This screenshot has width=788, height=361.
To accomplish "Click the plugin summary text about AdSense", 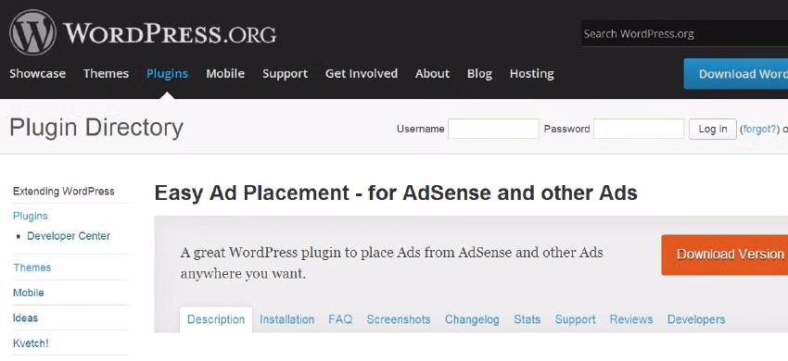I will 391,263.
